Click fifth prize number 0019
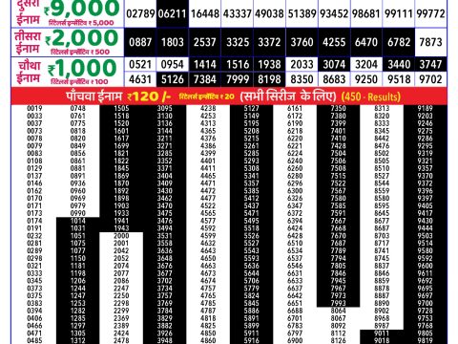Image resolution: width=458 pixels, height=344 pixels. pyautogui.click(x=34, y=108)
